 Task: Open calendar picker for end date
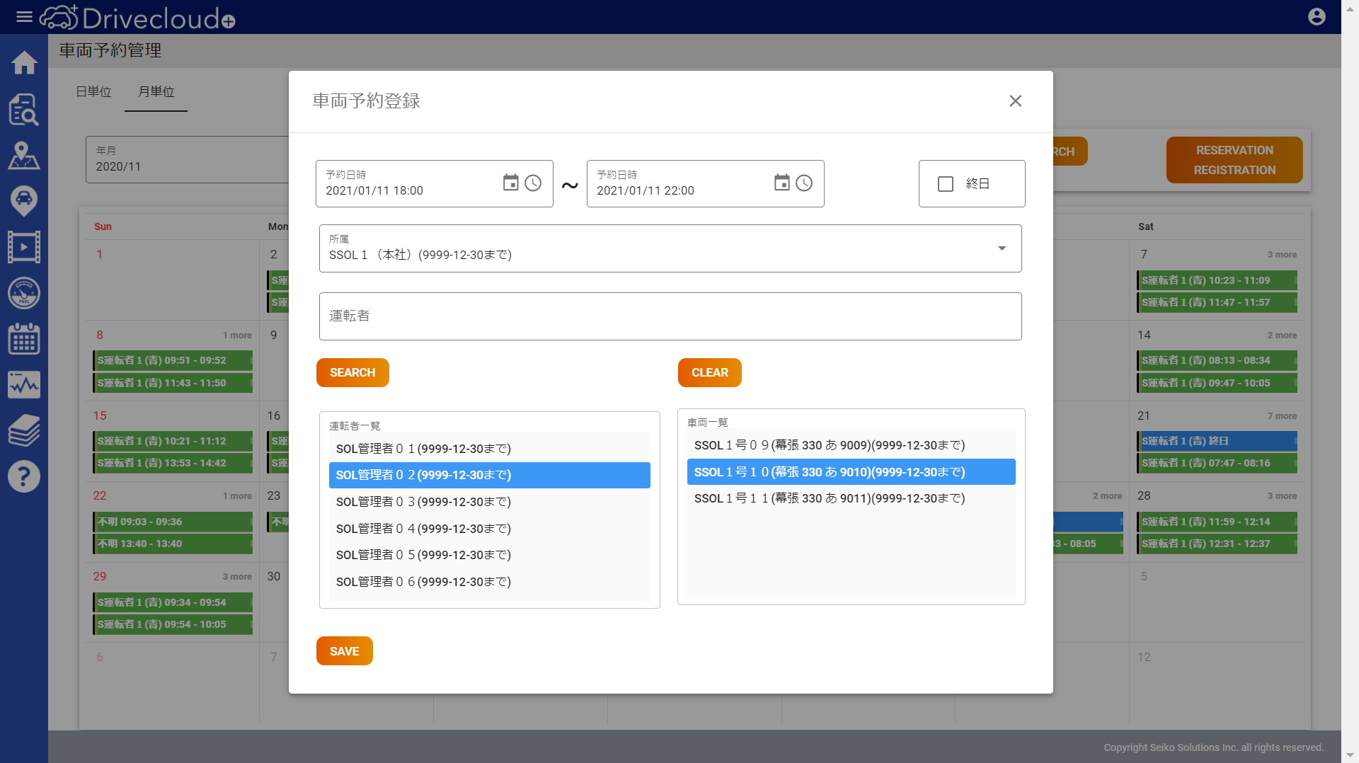coord(781,183)
